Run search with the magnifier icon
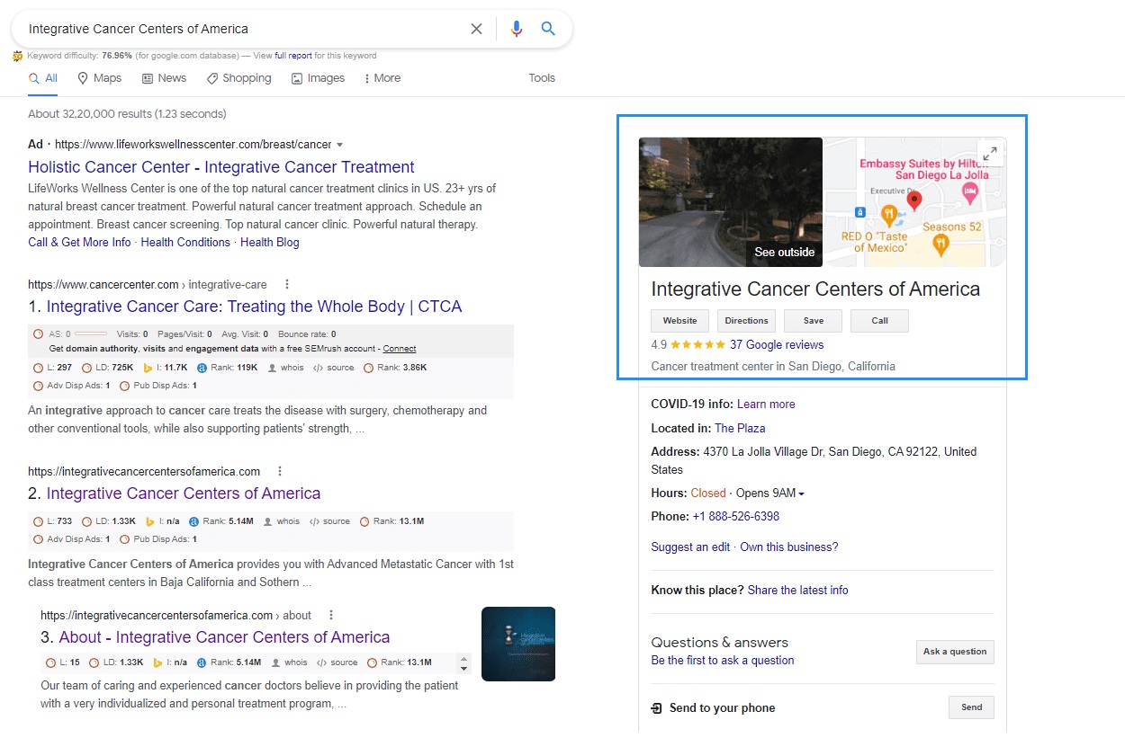This screenshot has height=738, width=1125. (x=548, y=29)
